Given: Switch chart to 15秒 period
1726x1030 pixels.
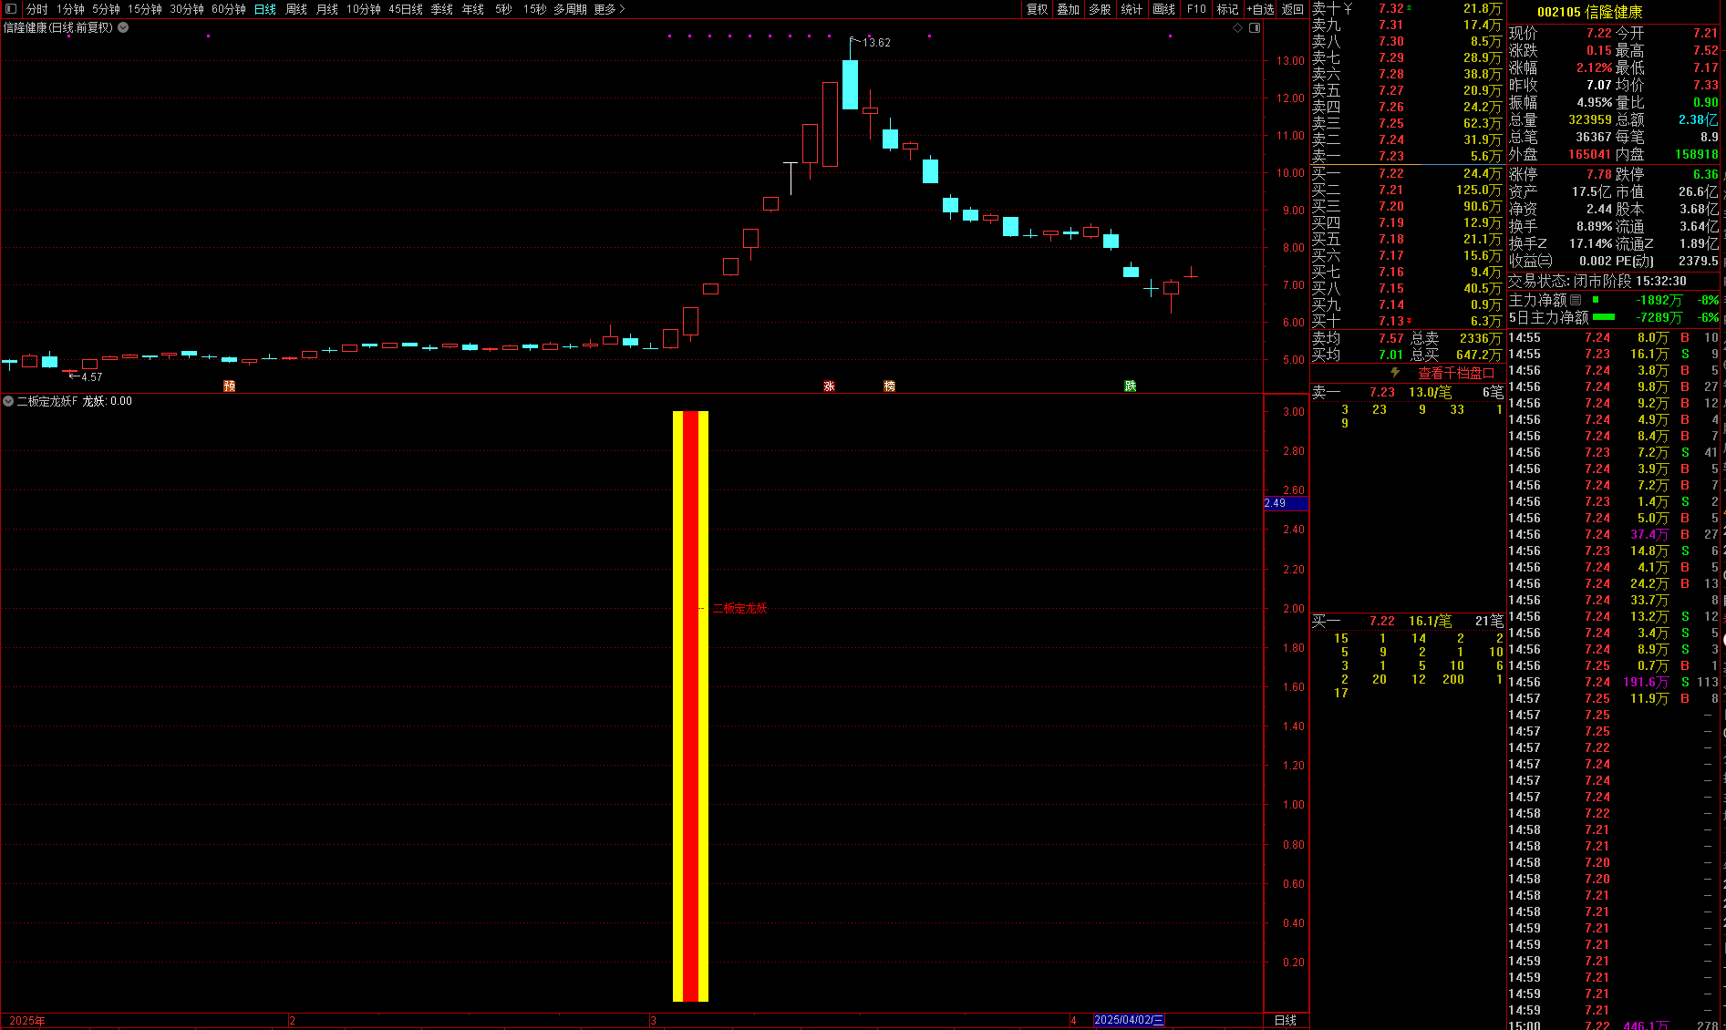Looking at the screenshot, I should point(535,9).
